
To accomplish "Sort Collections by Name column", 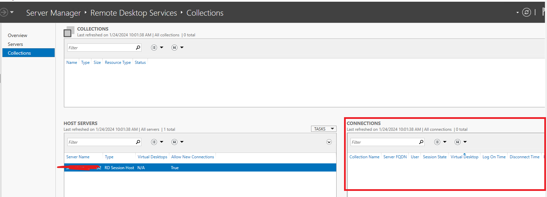I will click(x=72, y=62).
